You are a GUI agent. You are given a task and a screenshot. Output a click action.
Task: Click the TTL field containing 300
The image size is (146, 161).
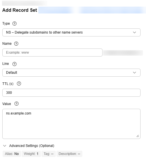point(71,93)
